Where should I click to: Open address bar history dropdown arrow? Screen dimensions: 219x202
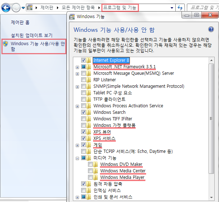click(172, 8)
